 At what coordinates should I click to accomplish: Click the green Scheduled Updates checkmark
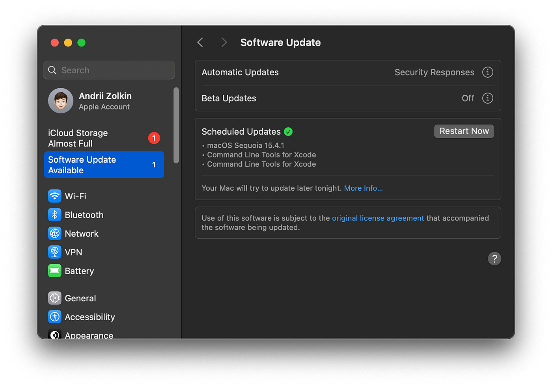coord(288,132)
